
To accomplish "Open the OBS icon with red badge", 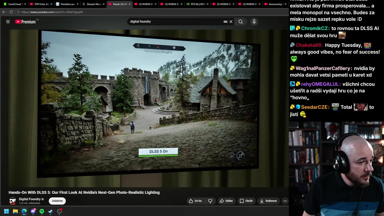I will [59, 211].
